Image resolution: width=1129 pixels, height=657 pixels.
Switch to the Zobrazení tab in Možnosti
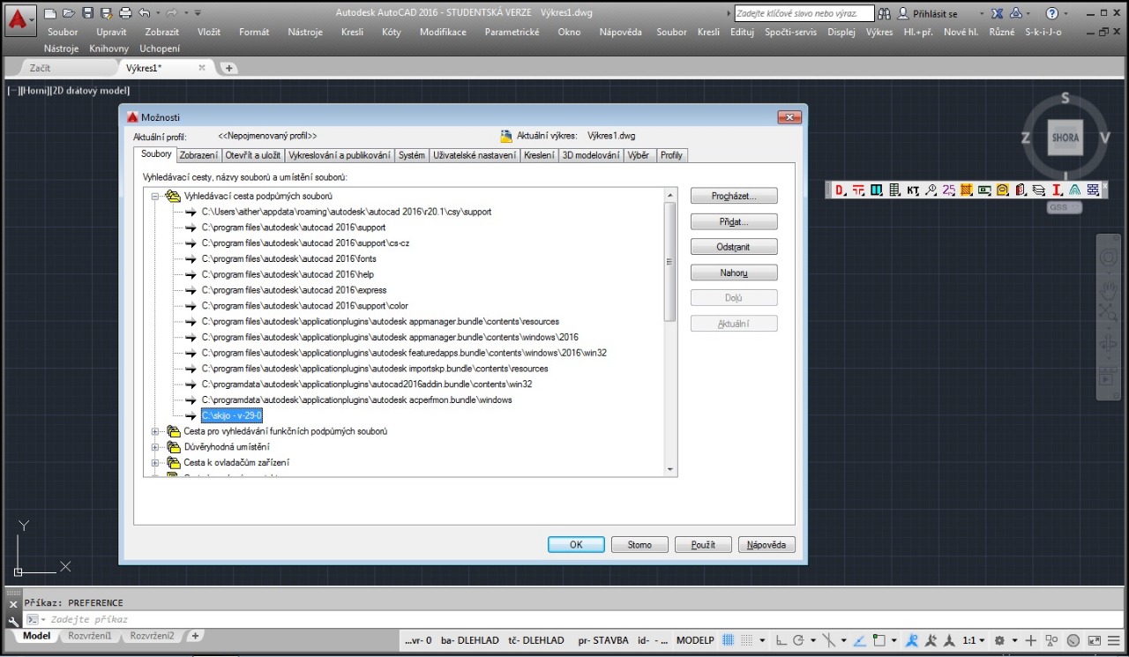click(x=198, y=155)
